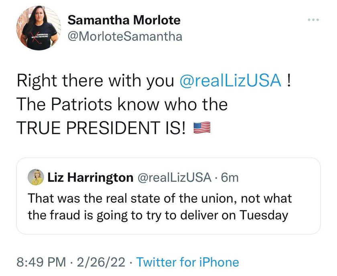Click the 2/26/22 date
Viewport: 337px width, 276px height.
click(101, 262)
